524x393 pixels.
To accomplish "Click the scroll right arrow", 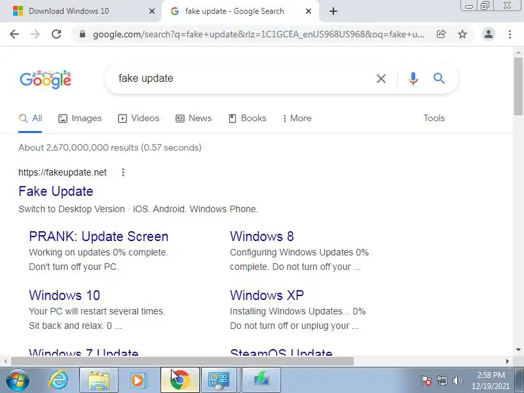I will pos(507,362).
